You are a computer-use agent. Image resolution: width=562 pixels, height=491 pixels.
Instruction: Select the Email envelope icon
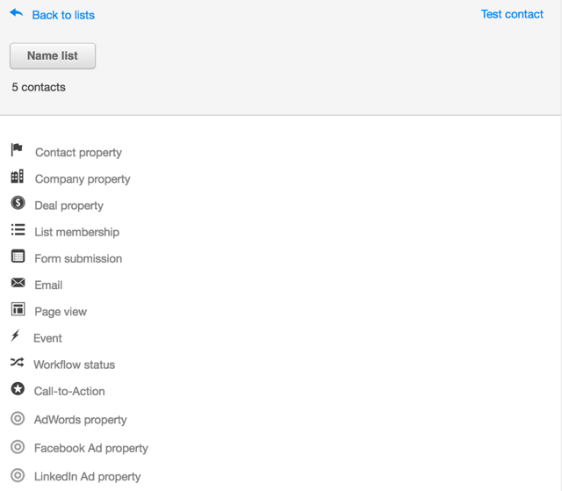pyautogui.click(x=18, y=283)
